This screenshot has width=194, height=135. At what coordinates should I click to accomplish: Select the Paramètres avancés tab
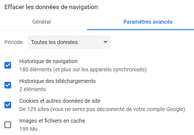pos(148,22)
